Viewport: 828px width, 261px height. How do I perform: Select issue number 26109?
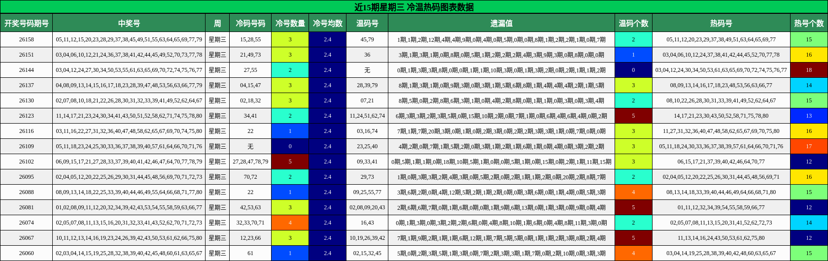click(27, 146)
